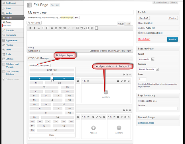Toggle Italic in the editor toolbar
This screenshot has width=185, height=144.
(34, 28)
